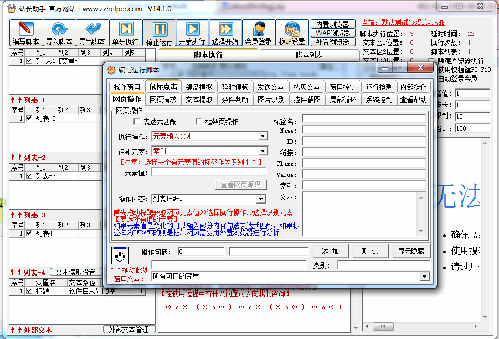Click the 编写脚本 pencil icon
This screenshot has width=499, height=339.
[x=26, y=29]
